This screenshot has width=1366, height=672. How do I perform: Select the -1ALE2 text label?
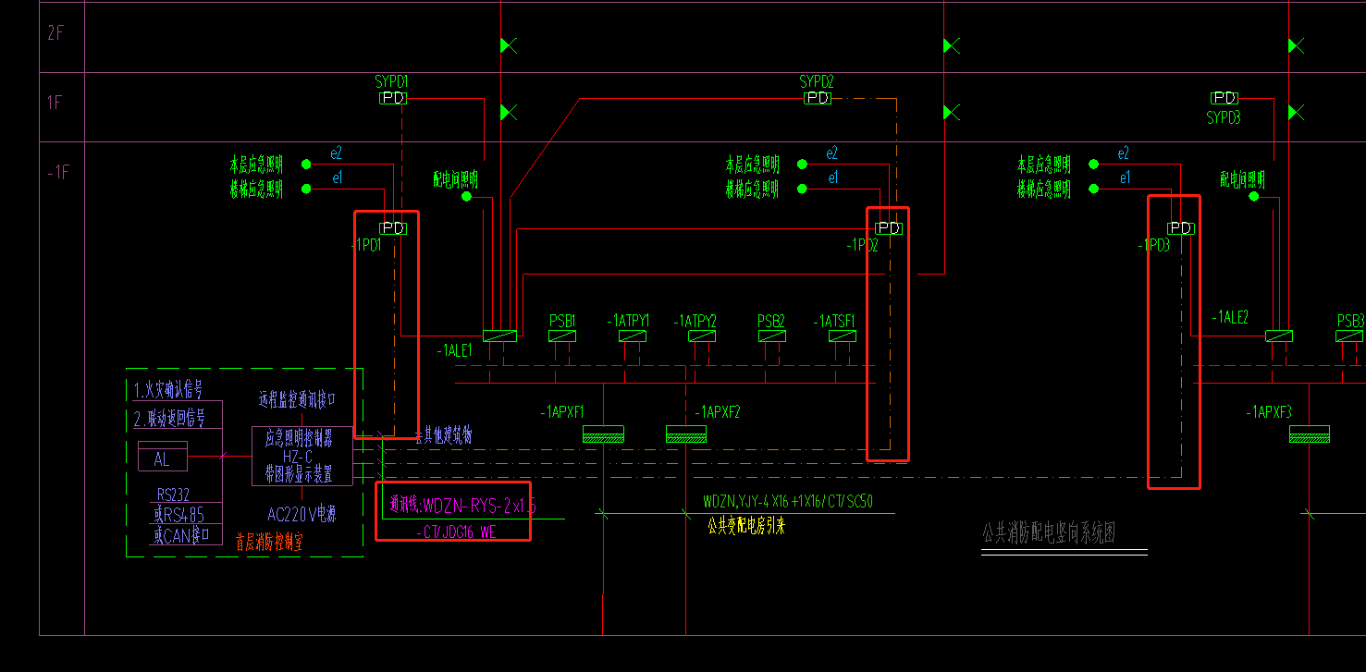click(1230, 317)
